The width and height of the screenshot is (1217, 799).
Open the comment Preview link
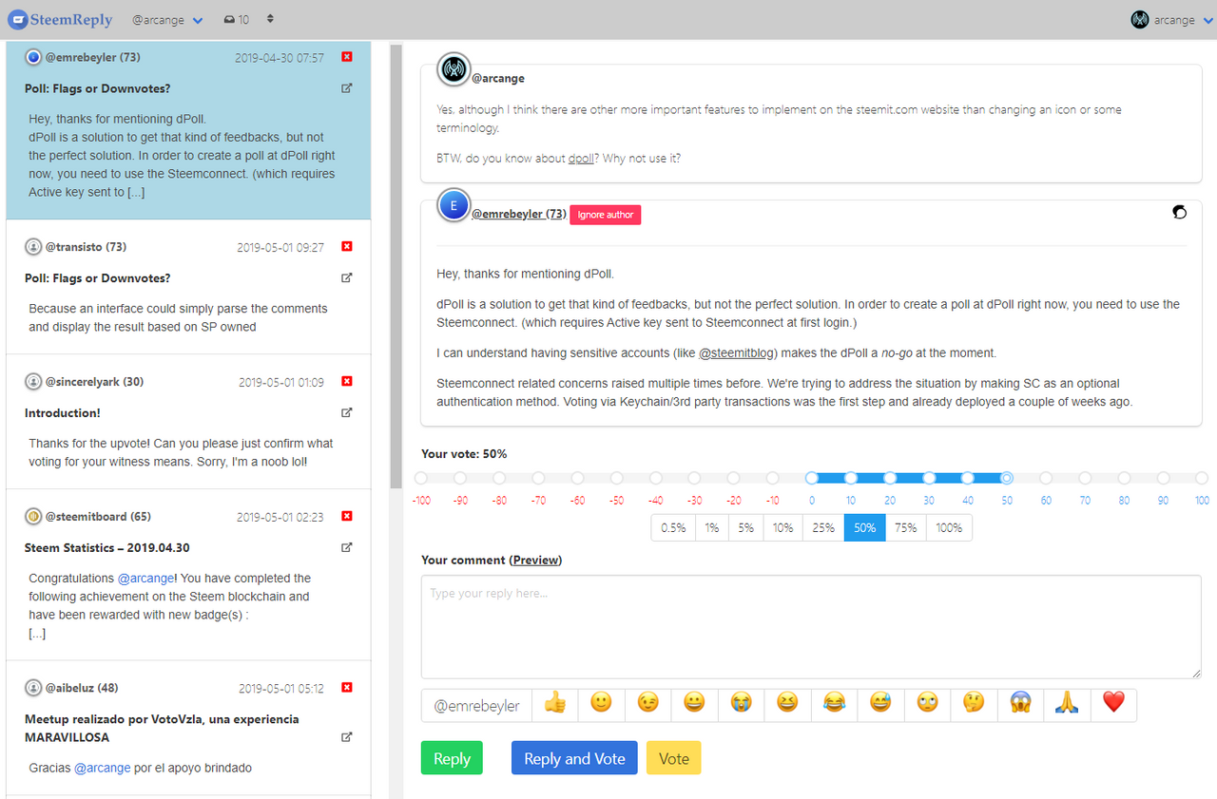point(536,561)
